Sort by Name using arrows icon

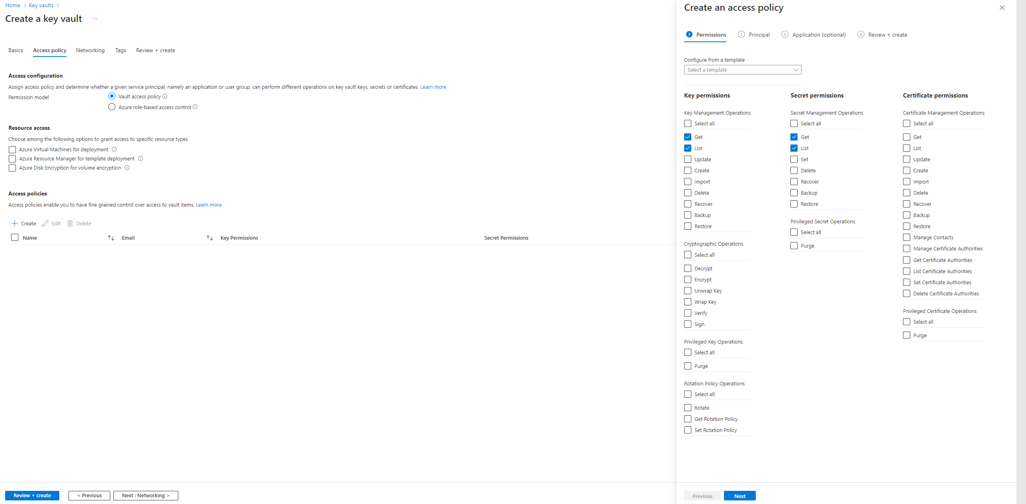coord(111,238)
